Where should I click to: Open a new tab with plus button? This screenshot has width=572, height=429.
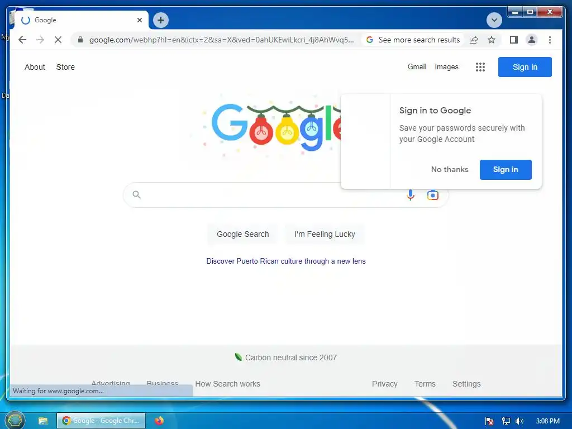tap(161, 20)
